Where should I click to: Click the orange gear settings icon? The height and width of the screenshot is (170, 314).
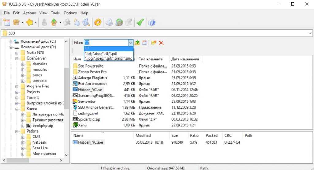98,22
